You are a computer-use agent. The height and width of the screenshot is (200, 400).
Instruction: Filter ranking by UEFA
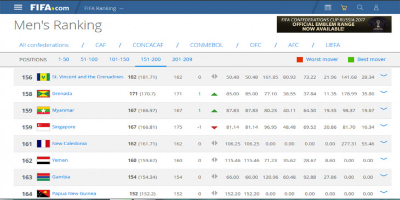click(333, 45)
